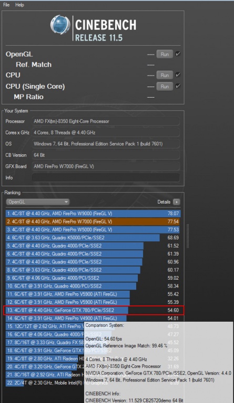Screen dimensions: 234x403
Task: Click the ranking panel resize grip
Action: (188, 236)
